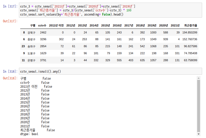Click the value 63.758099
The height and width of the screenshot is (138, 206).
(190, 60)
